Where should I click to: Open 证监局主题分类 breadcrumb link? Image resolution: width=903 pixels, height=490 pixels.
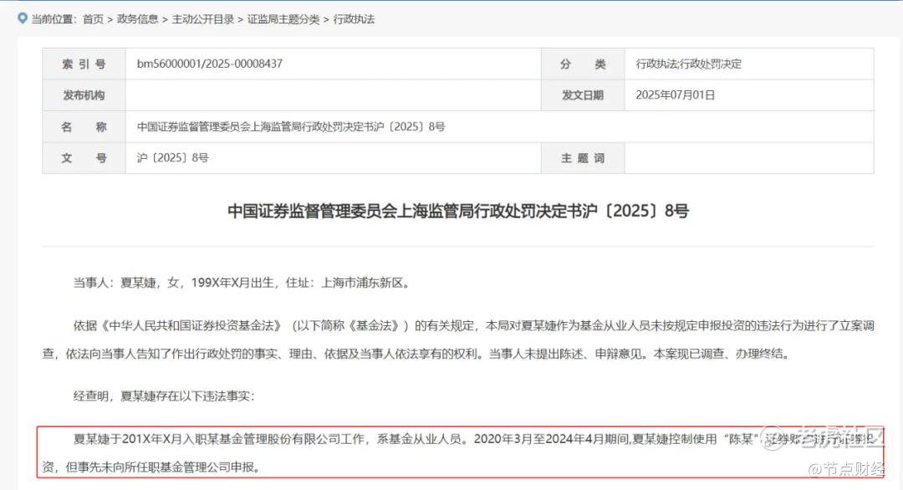(283, 19)
